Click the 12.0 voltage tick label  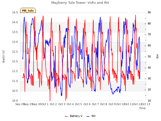(x=15, y=62)
